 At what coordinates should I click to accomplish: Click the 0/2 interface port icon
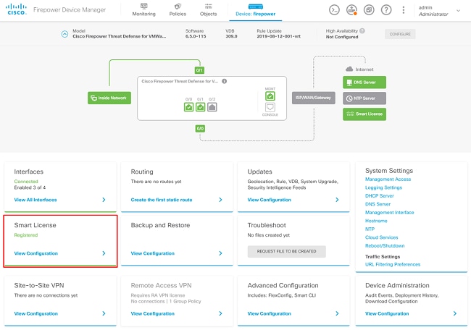tap(212, 107)
